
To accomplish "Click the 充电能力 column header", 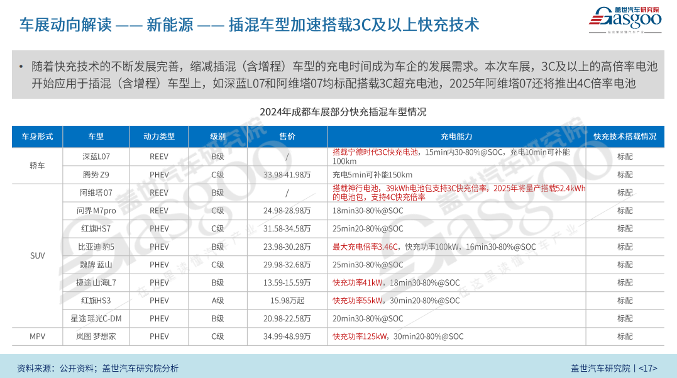I will (456, 136).
